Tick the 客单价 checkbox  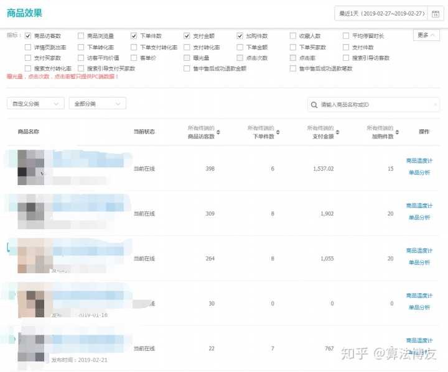pyautogui.click(x=134, y=58)
